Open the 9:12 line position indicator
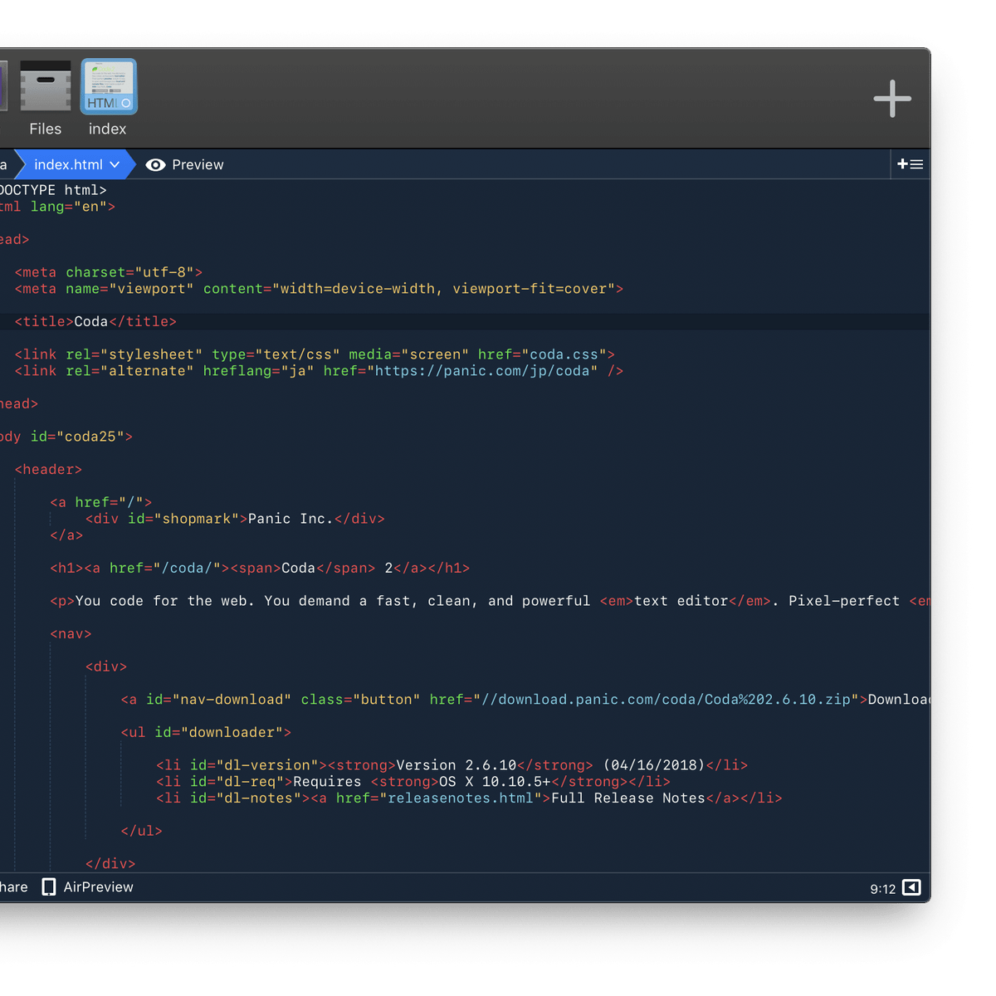 coord(882,889)
